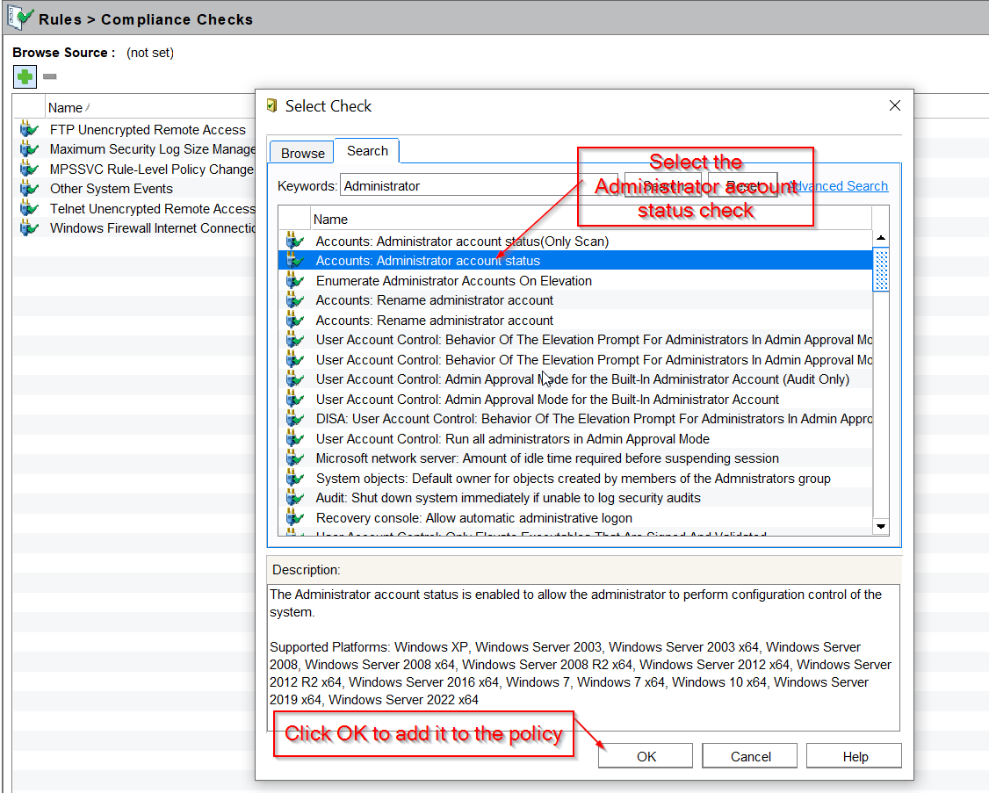Click the icon beside Maximum Security Log Size
Viewport: 989px width, 793px height.
pyautogui.click(x=29, y=149)
